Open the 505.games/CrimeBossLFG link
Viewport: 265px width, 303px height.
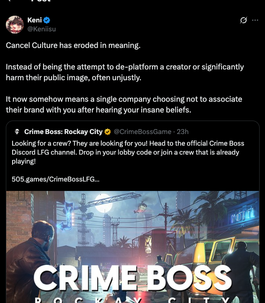(x=56, y=179)
